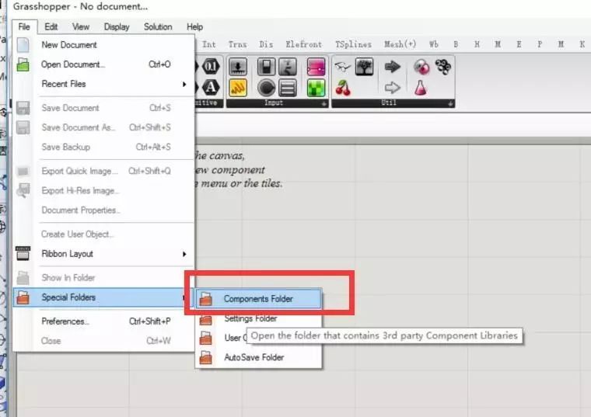Click the Ribbon Layout icon in File menu
591x417 pixels.
pos(23,254)
